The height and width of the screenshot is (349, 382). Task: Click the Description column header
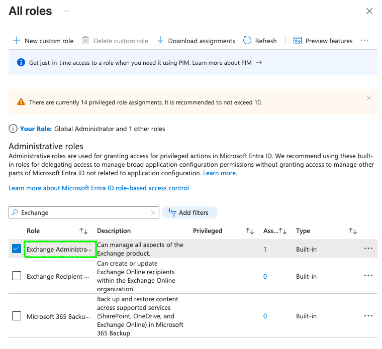(114, 230)
